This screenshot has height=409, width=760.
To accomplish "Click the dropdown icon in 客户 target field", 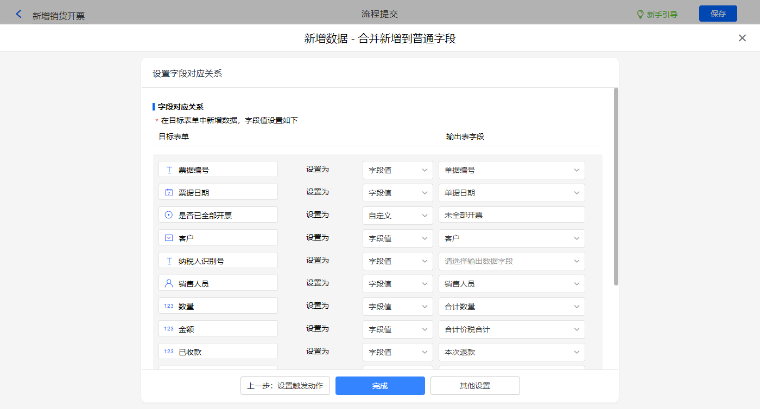I will [169, 238].
